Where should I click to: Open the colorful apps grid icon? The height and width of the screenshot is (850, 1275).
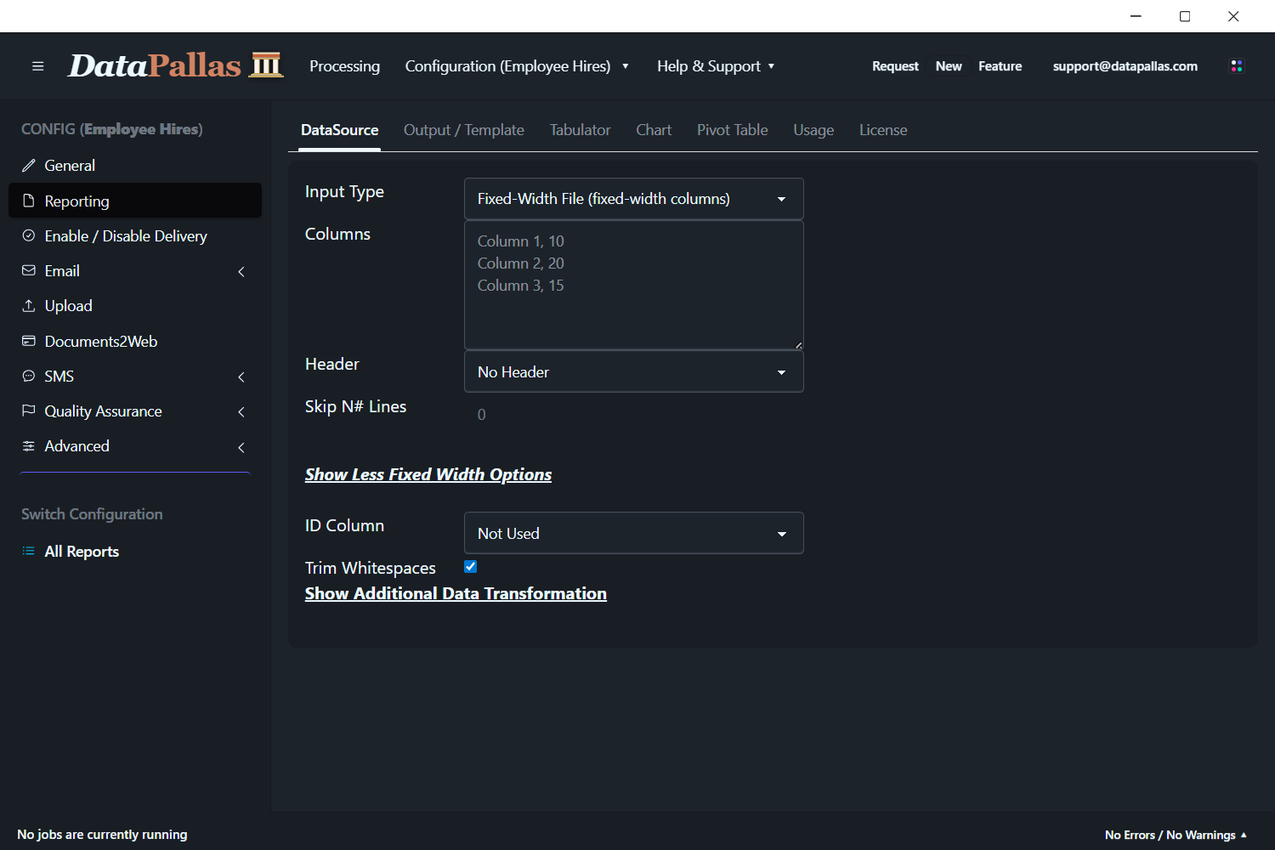1237,65
